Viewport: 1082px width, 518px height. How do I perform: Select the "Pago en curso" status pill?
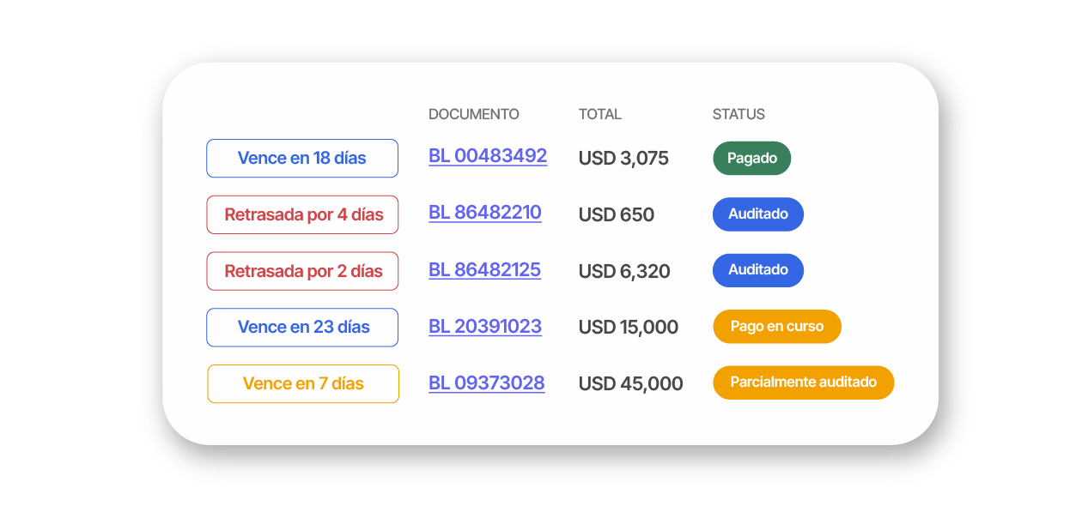point(776,327)
